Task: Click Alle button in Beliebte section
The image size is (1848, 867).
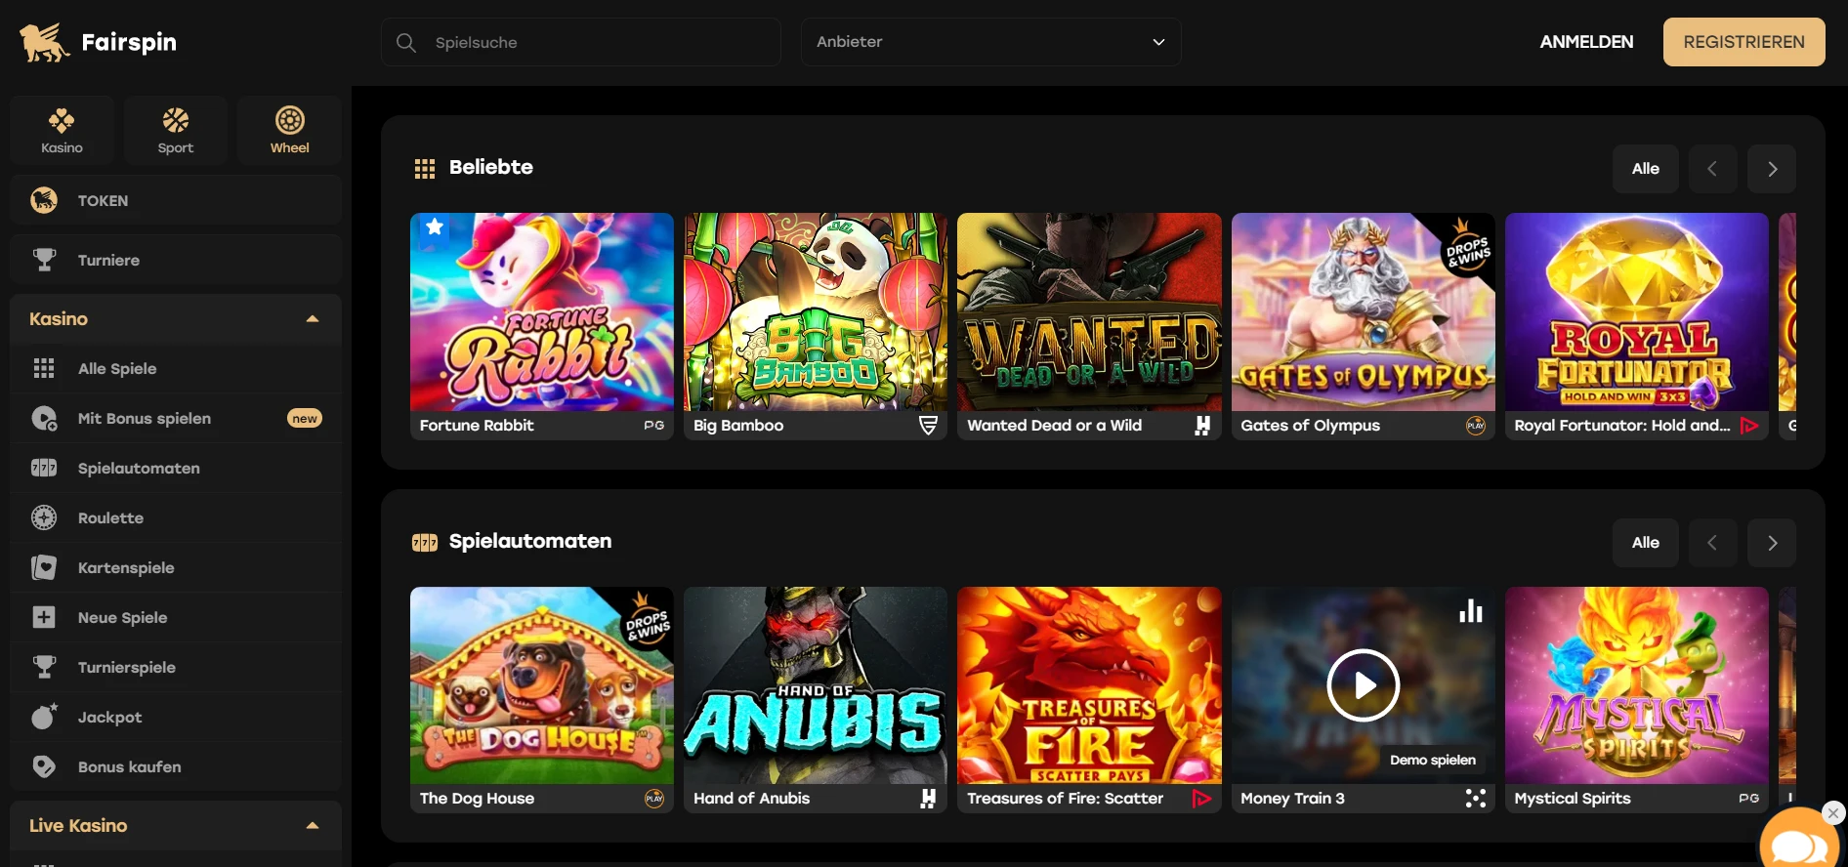Action: 1645,169
